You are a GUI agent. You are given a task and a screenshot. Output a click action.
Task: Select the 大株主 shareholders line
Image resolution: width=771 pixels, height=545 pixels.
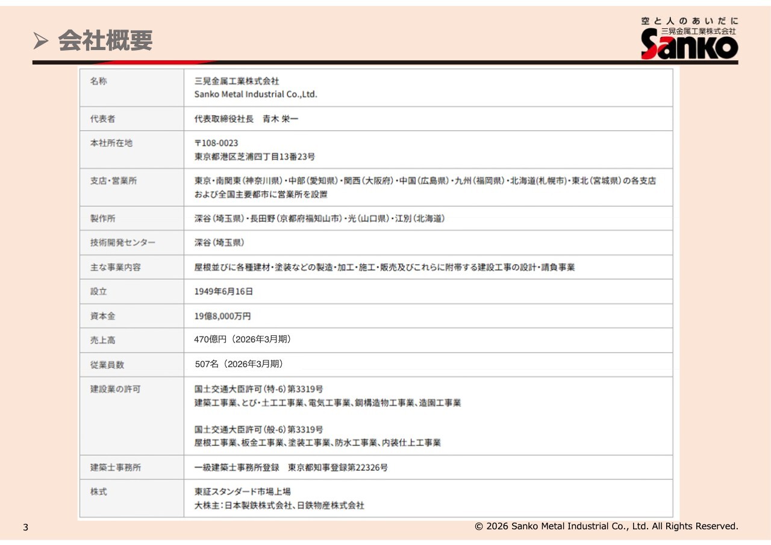(279, 506)
